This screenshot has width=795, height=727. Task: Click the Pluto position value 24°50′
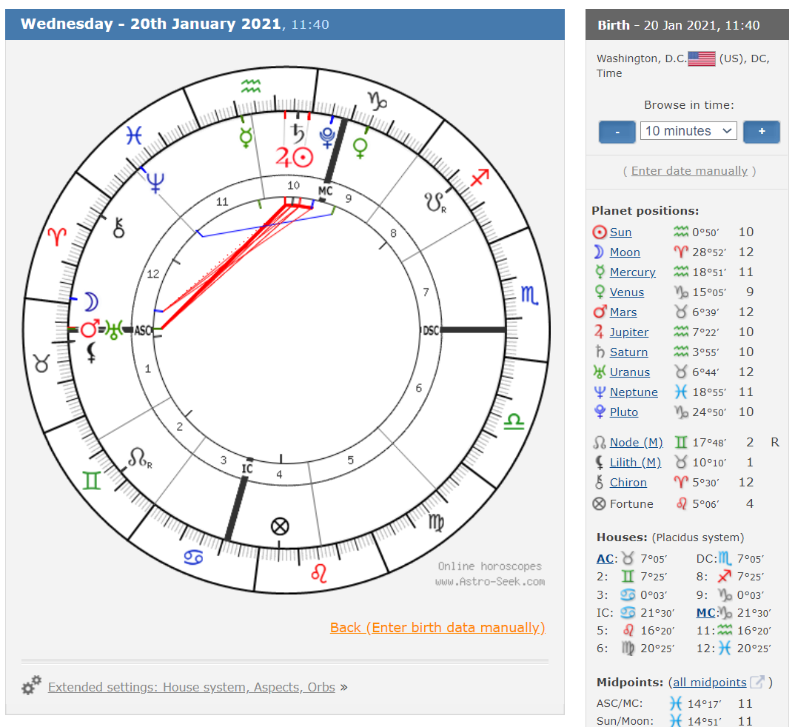pos(709,412)
